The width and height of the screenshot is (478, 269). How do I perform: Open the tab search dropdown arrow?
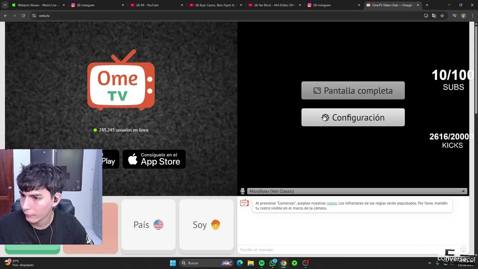pyautogui.click(x=5, y=5)
